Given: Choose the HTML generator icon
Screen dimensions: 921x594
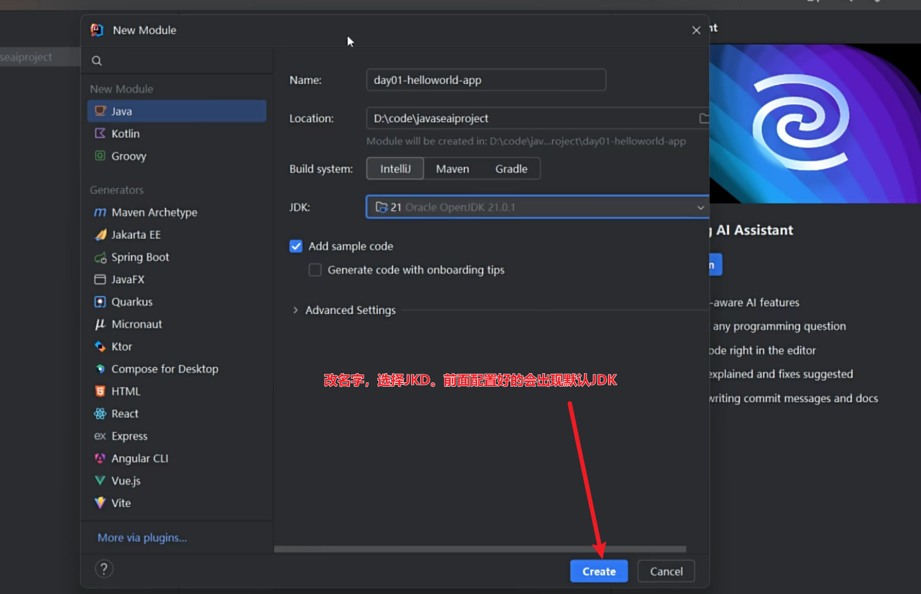Looking at the screenshot, I should point(100,391).
